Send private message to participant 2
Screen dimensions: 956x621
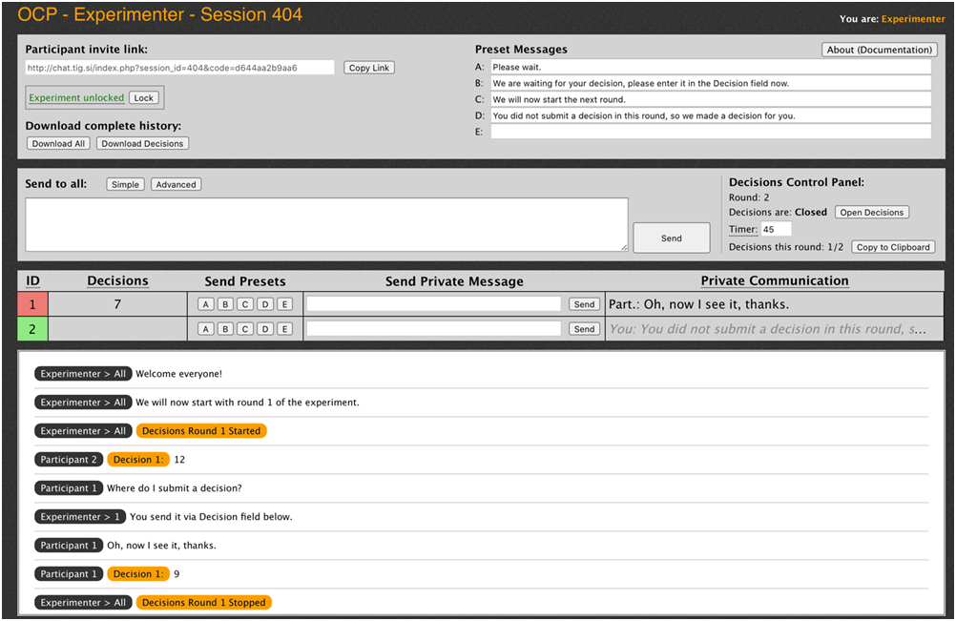click(x=584, y=328)
